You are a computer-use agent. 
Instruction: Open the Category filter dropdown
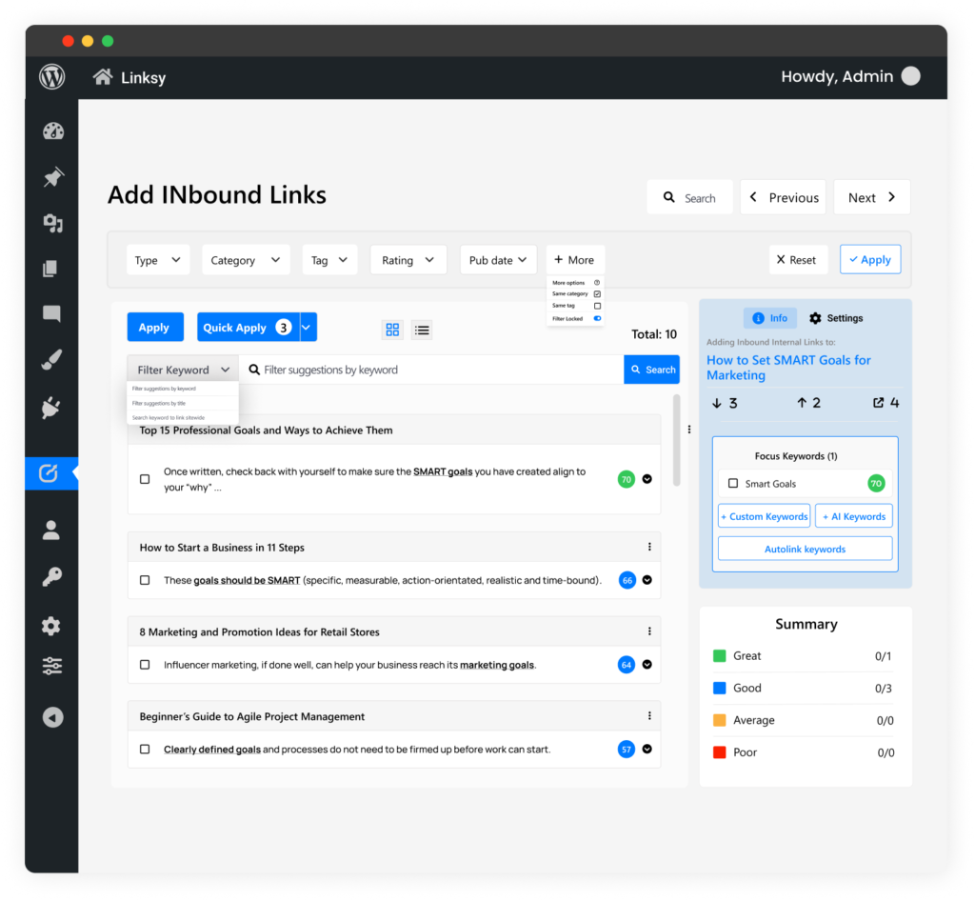coord(246,260)
